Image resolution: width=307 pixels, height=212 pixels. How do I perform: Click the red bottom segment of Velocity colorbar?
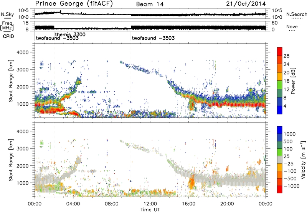[x=280, y=189]
